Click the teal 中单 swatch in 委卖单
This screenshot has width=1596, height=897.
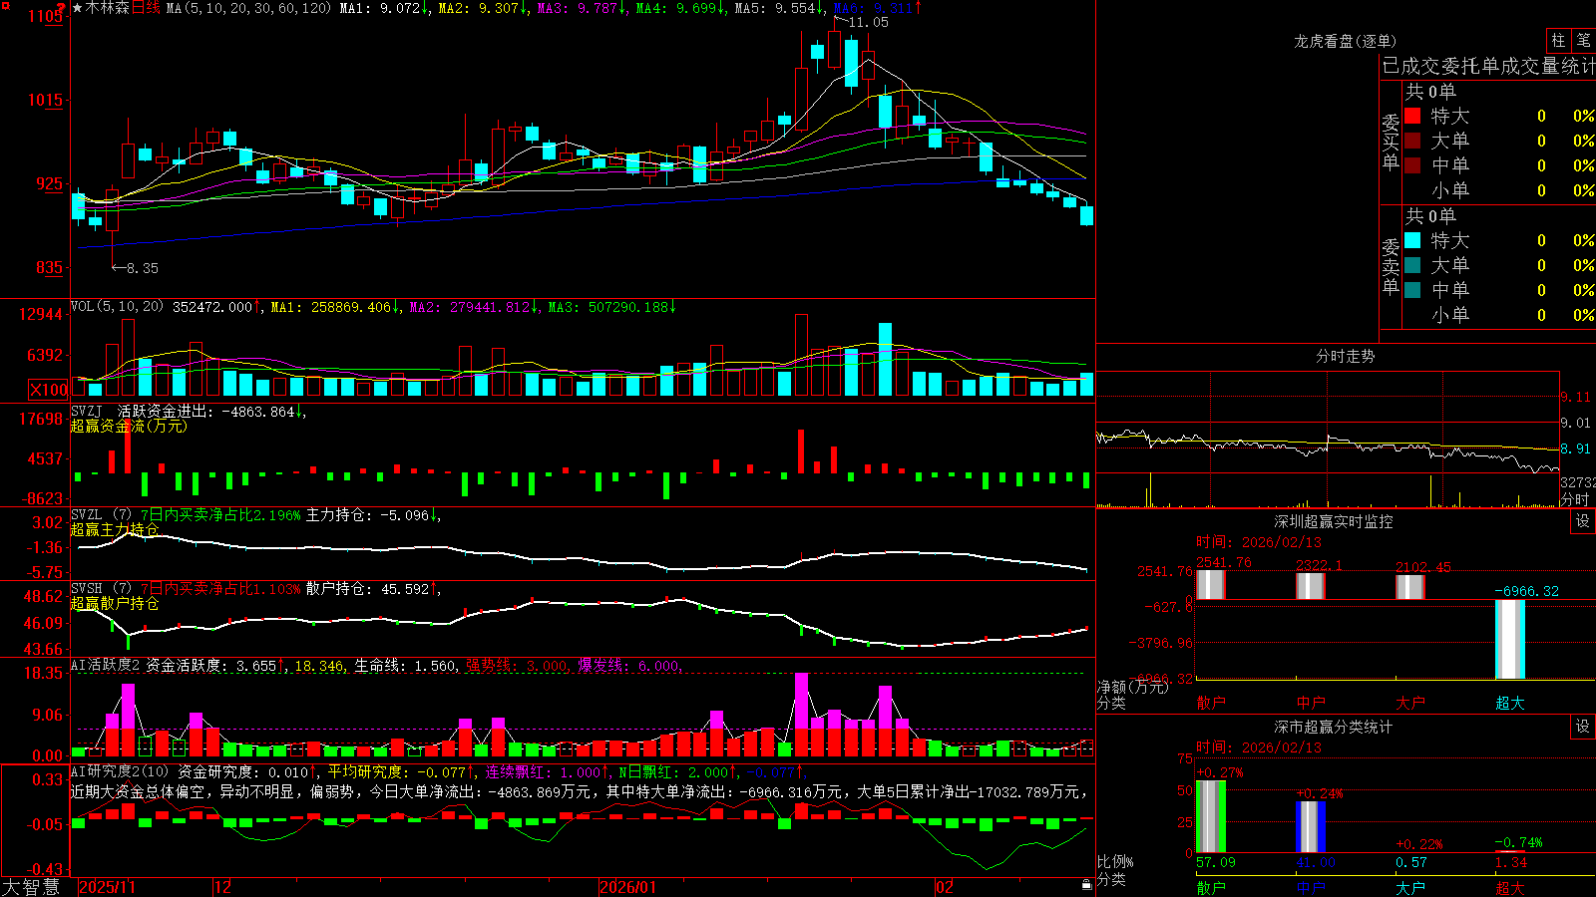(x=1412, y=289)
